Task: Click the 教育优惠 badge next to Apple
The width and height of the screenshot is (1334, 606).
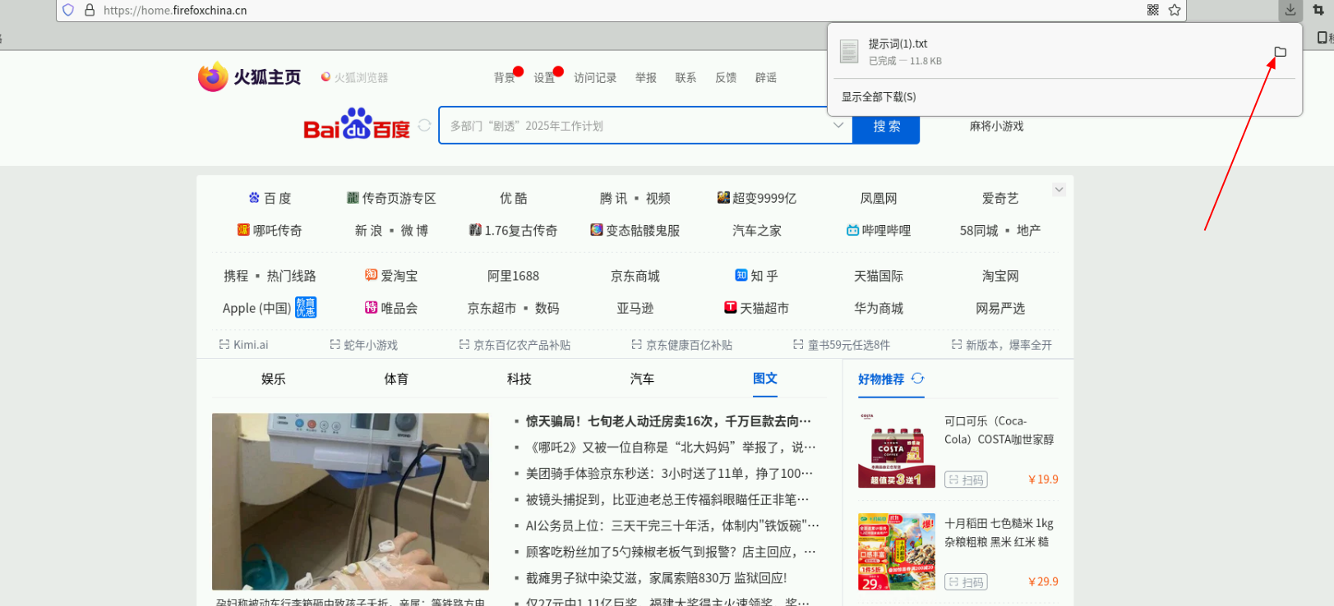Action: [x=306, y=307]
